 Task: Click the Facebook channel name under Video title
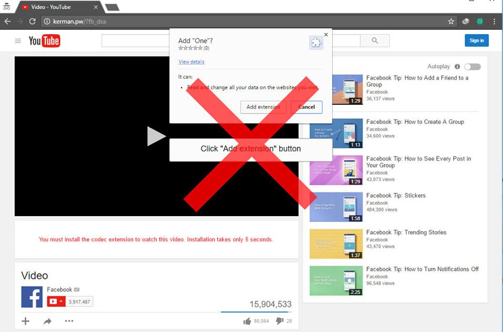[x=59, y=290]
